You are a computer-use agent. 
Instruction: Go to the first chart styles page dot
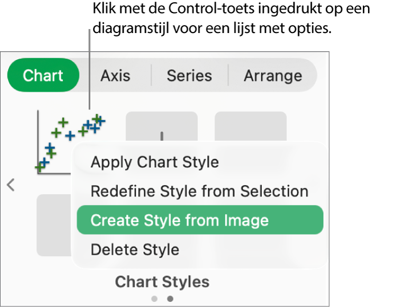(154, 298)
